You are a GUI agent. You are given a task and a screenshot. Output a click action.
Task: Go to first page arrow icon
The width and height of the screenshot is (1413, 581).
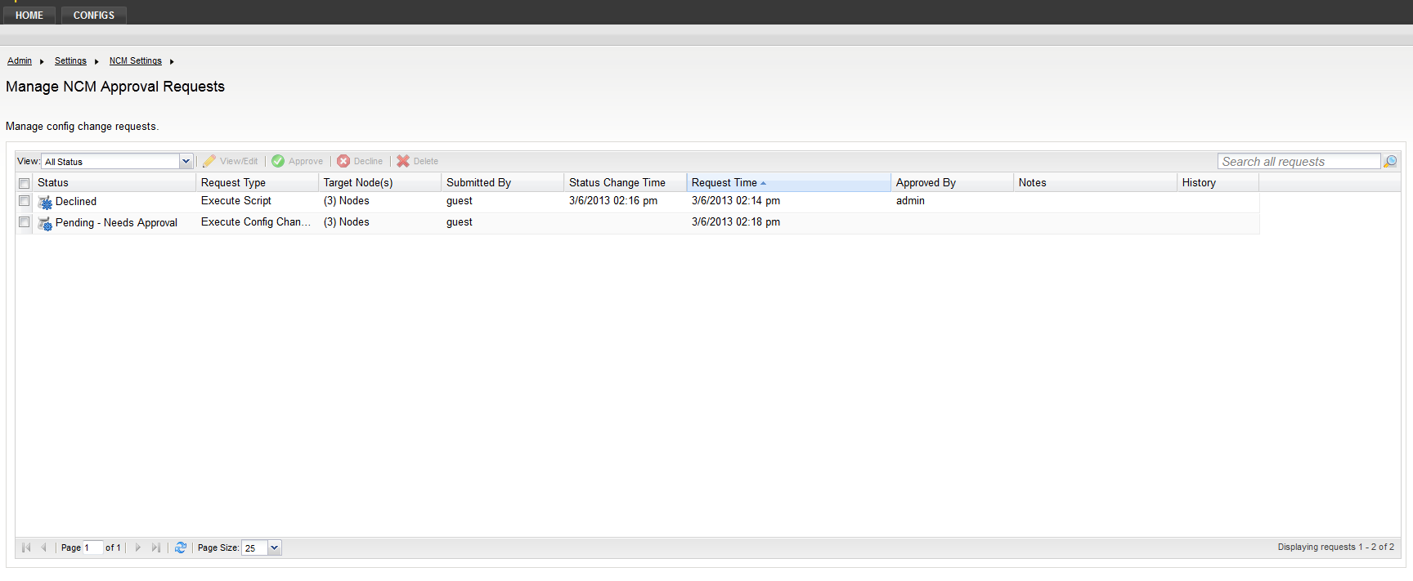[x=26, y=547]
